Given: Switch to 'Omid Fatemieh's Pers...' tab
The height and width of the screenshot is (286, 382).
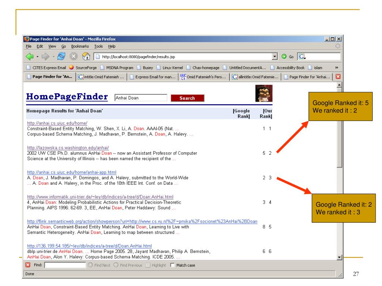Looking at the screenshot, I should tap(203, 77).
